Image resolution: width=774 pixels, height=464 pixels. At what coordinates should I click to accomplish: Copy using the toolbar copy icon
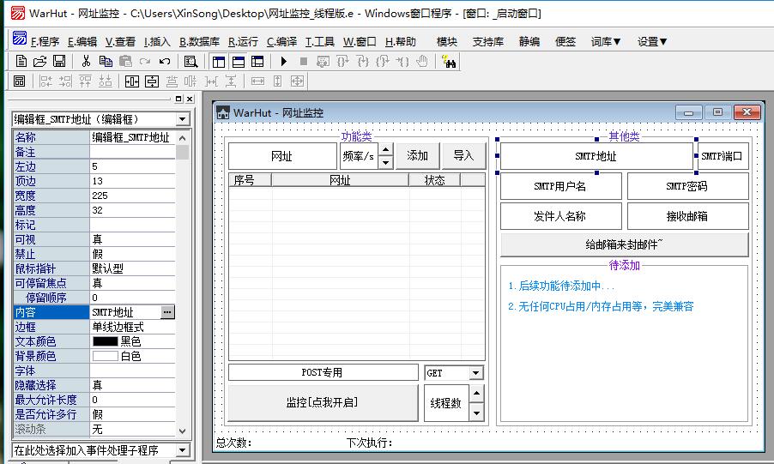coord(106,62)
